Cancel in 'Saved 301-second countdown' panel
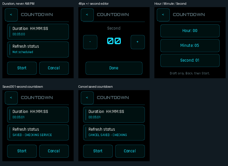228x166 pixels. point(54,151)
